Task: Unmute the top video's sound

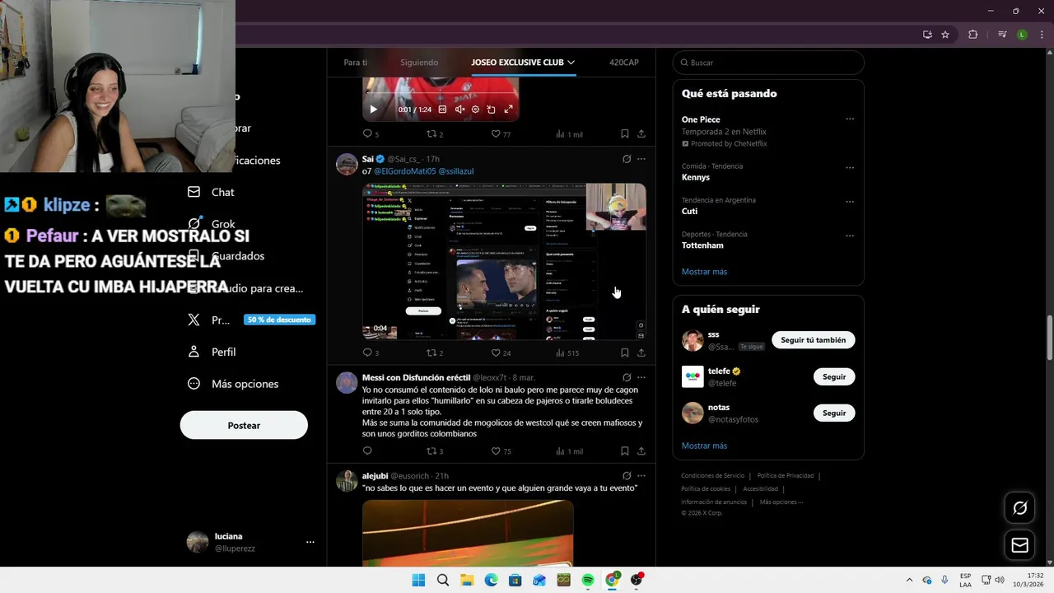Action: click(x=459, y=110)
